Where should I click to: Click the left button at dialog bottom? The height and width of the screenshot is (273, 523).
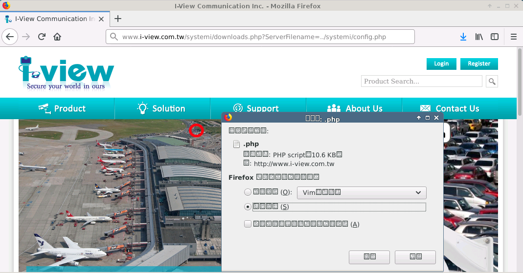pos(369,257)
